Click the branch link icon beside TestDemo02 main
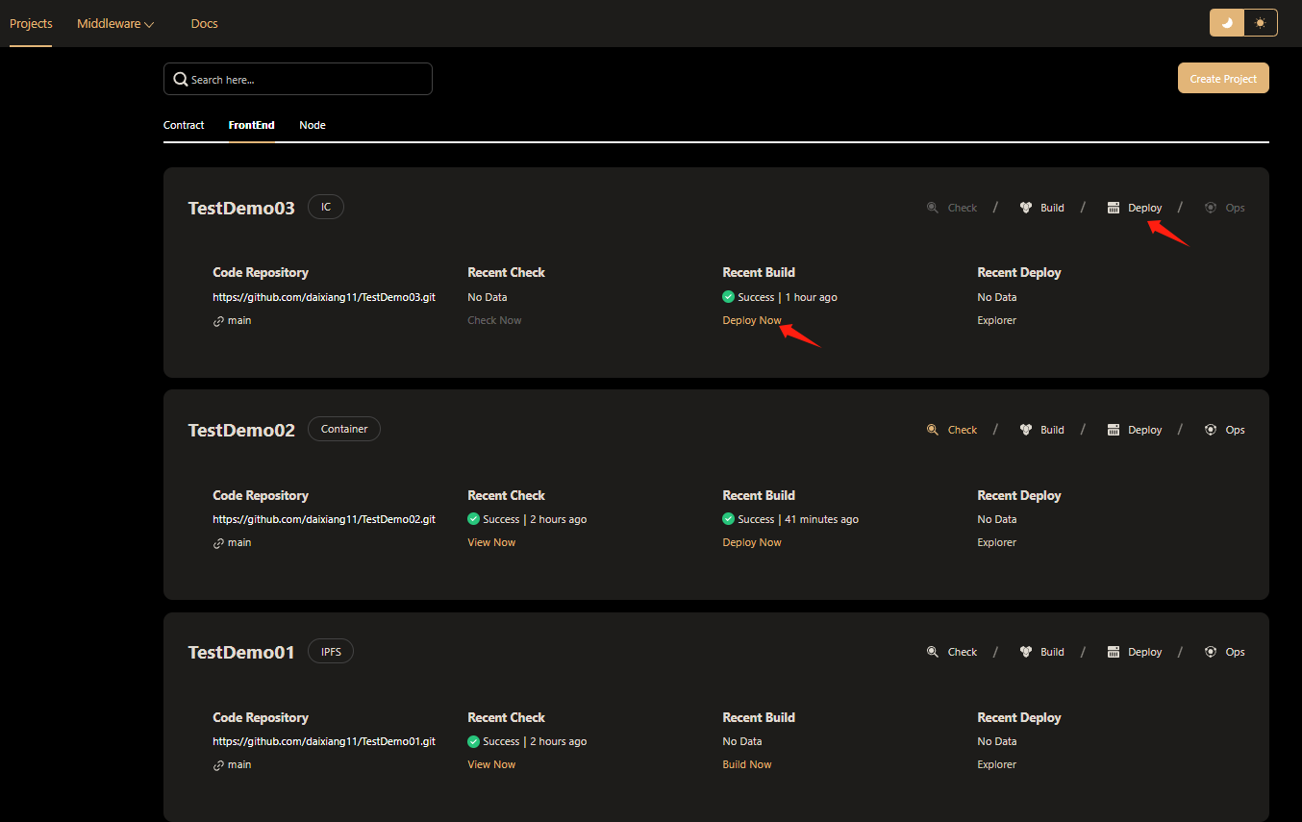The height and width of the screenshot is (822, 1302). 218,543
